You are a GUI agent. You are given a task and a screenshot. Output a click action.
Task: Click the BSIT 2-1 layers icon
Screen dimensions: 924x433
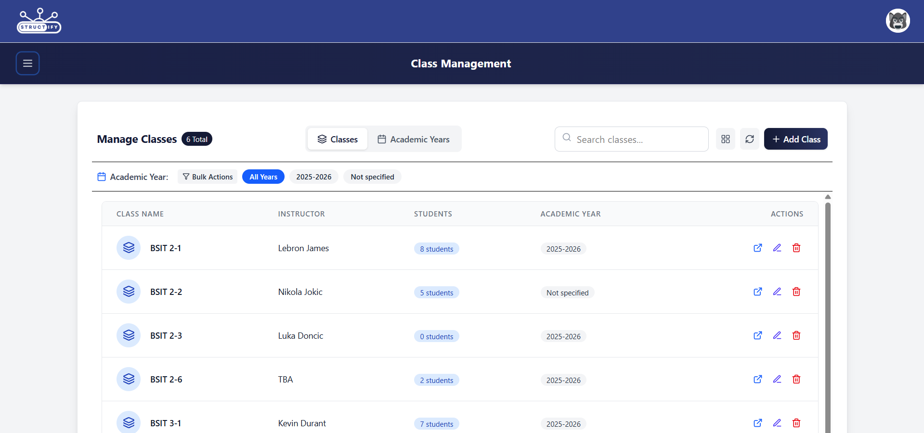pos(129,248)
